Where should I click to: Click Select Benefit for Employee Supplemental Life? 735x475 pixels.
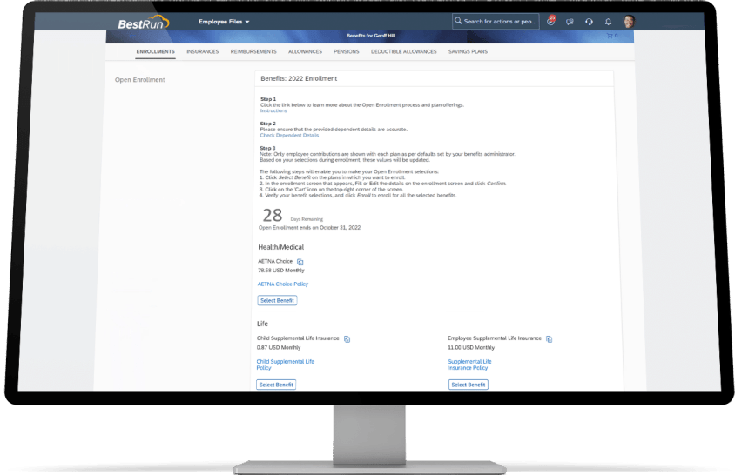click(469, 385)
